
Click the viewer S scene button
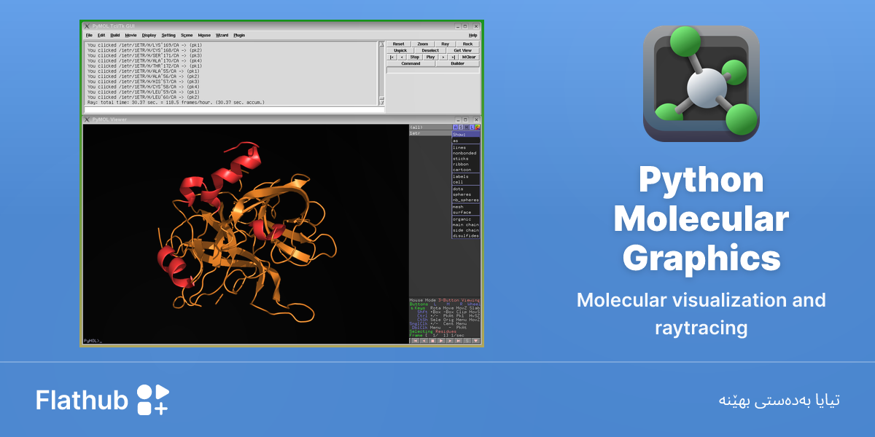point(467,341)
